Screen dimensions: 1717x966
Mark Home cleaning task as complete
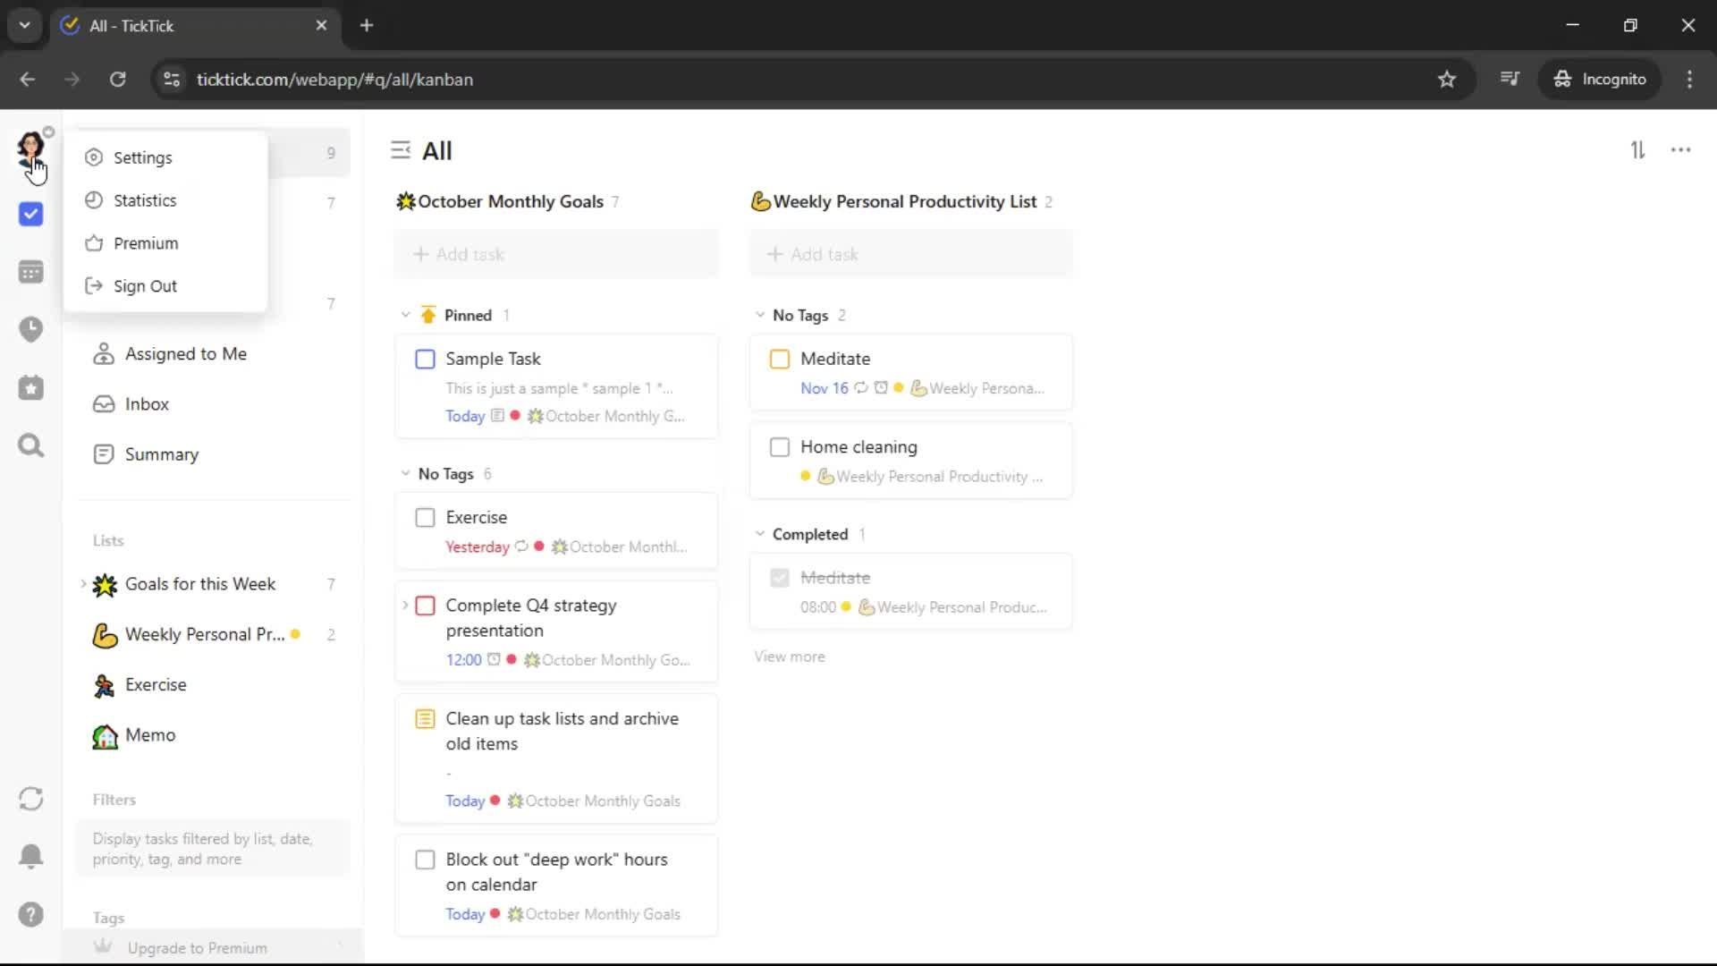tap(779, 447)
